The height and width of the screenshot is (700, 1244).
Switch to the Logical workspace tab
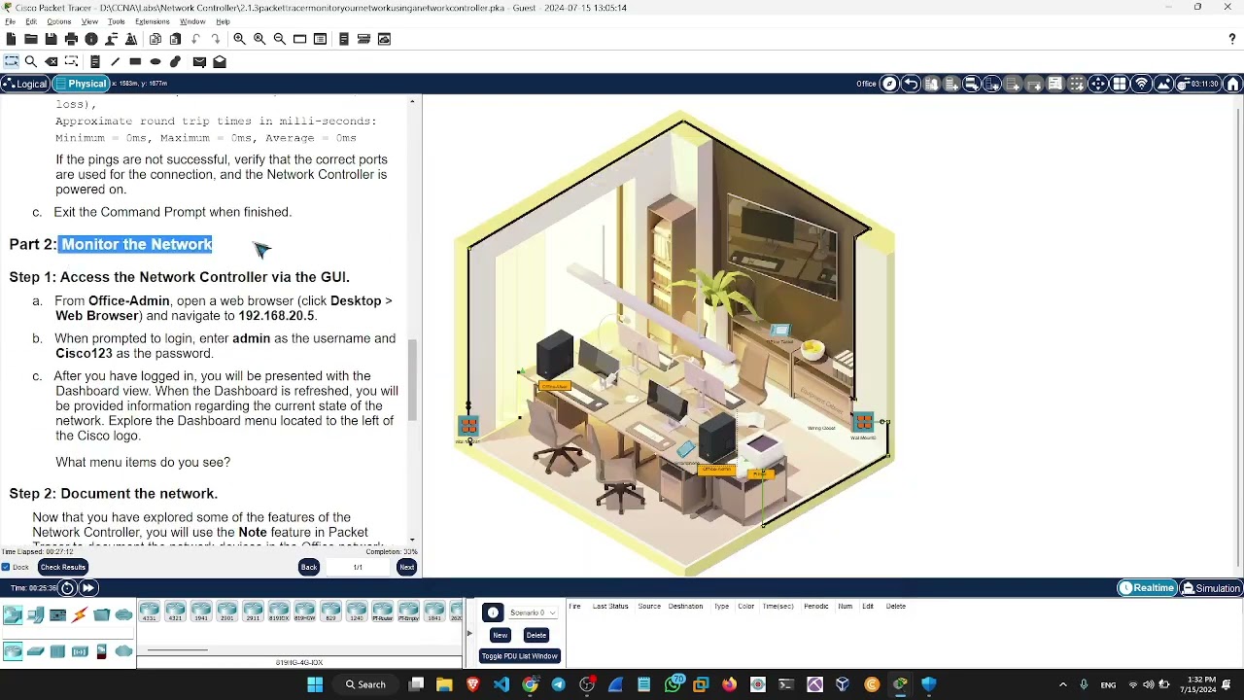click(25, 84)
